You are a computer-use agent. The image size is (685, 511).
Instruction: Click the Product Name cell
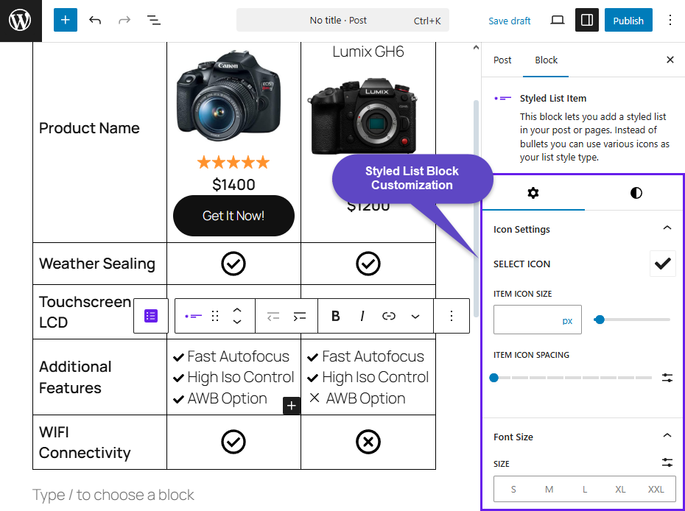99,142
